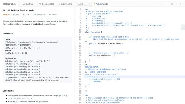Click the 'Explanation' label in example
The height and width of the screenshot is (104, 185).
click(x=10, y=58)
